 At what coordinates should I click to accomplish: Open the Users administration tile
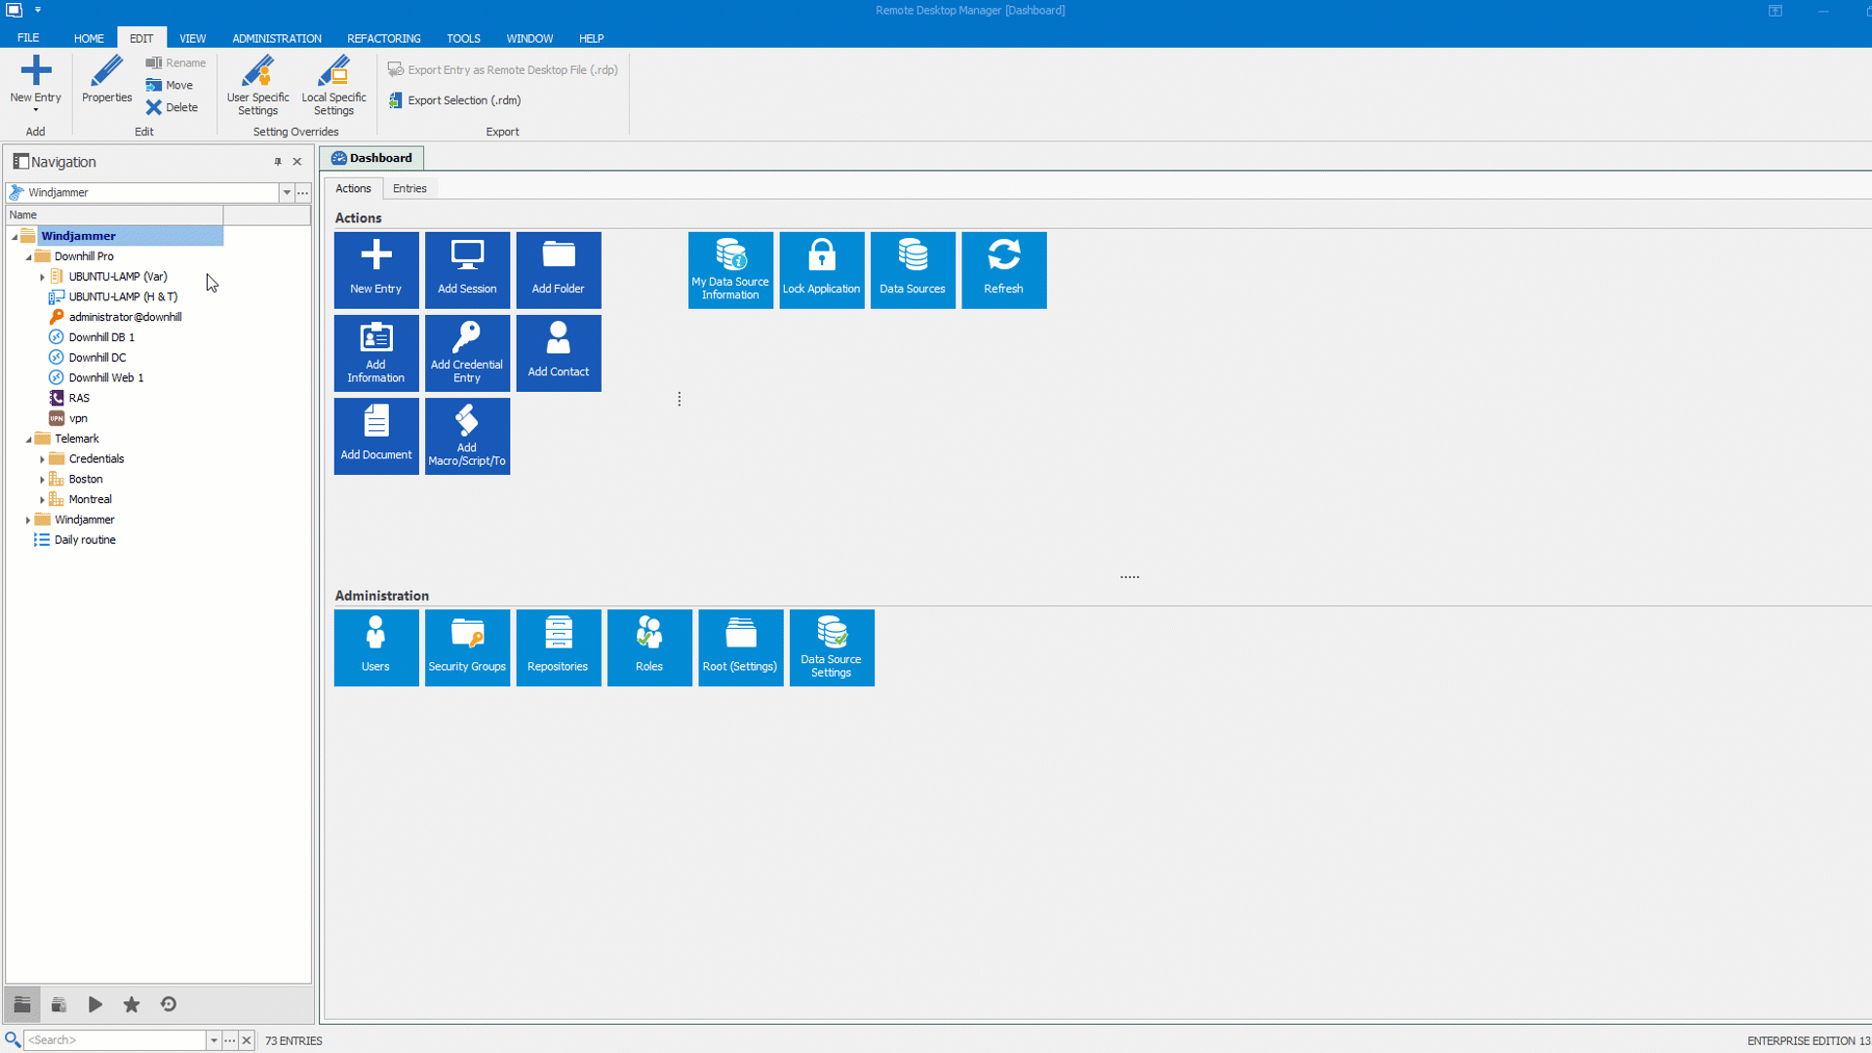pos(376,648)
